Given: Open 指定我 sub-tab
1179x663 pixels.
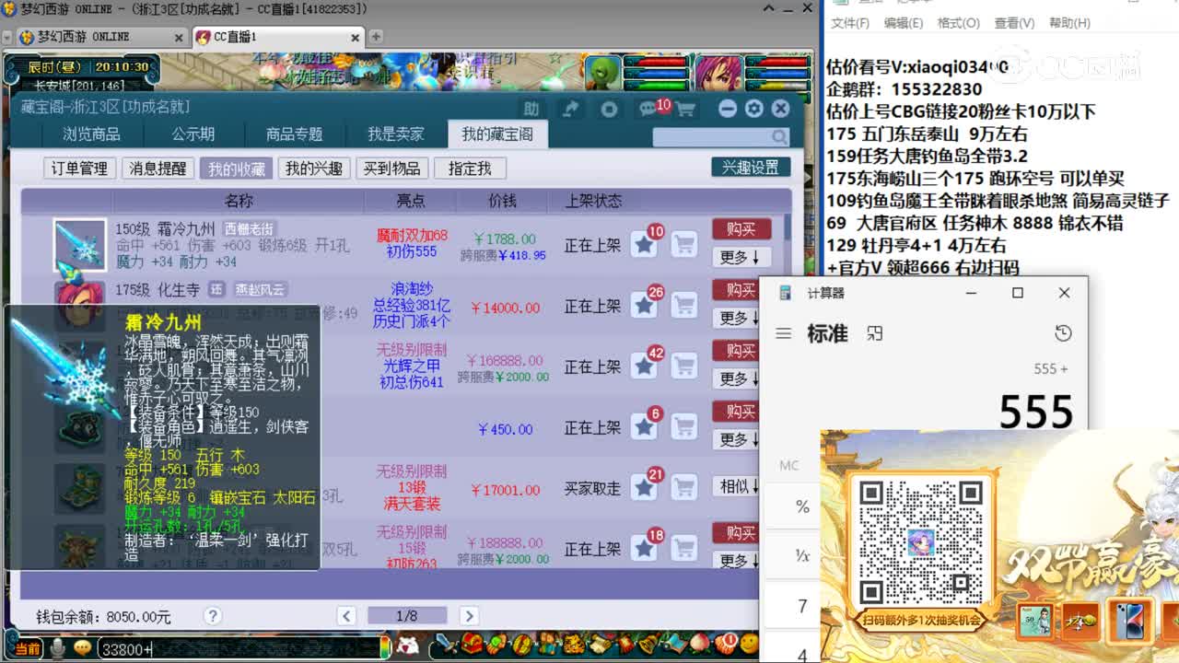Looking at the screenshot, I should coord(470,169).
